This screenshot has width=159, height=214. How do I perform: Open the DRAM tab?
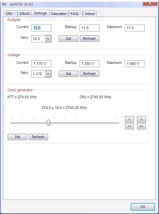coord(24,14)
